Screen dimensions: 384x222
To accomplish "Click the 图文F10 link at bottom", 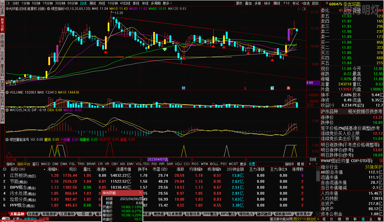I will click(299, 219).
